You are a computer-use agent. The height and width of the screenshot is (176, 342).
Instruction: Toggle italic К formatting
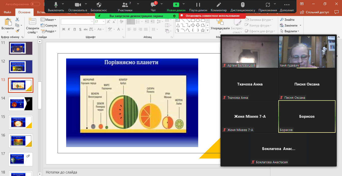(x=69, y=29)
